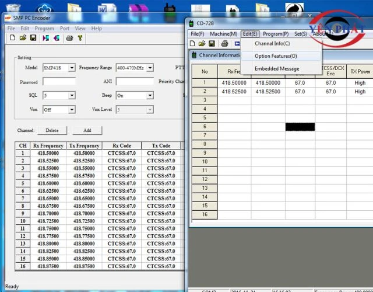Click the channel Add button
The image size is (373, 292).
coord(87,130)
